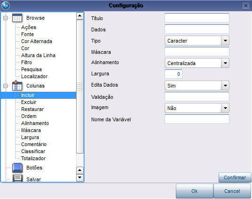This screenshot has width=252, height=199.
Task: Collapse the Colunas tree node
Action: (x=5, y=86)
